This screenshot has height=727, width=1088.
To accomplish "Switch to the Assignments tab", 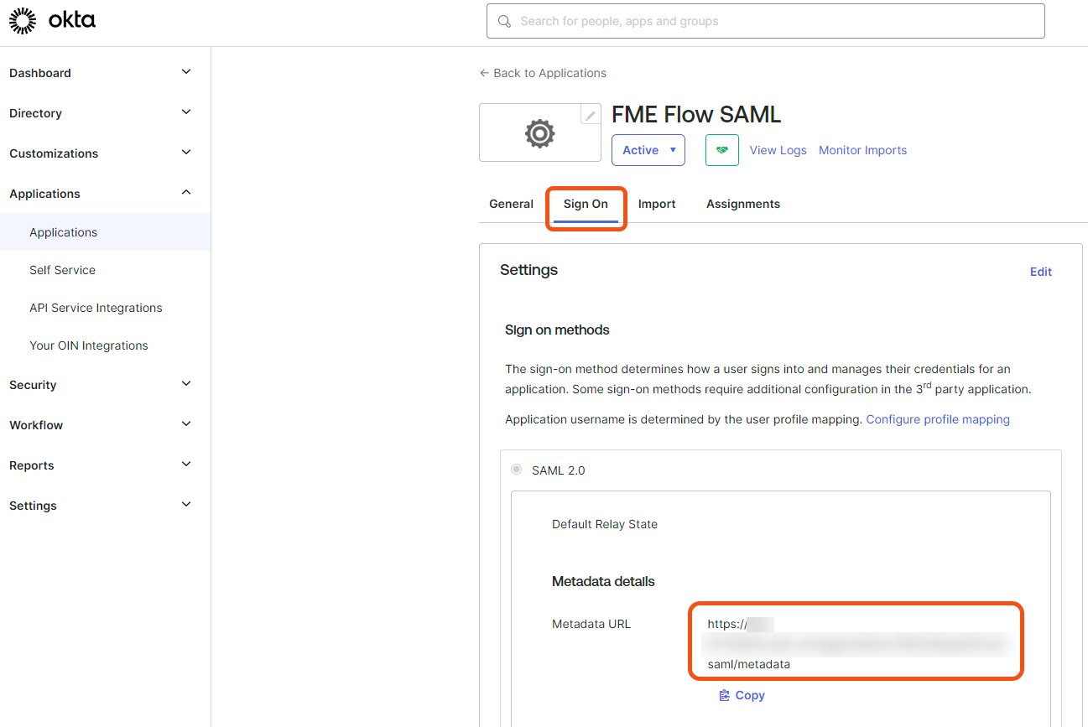I will tap(743, 204).
